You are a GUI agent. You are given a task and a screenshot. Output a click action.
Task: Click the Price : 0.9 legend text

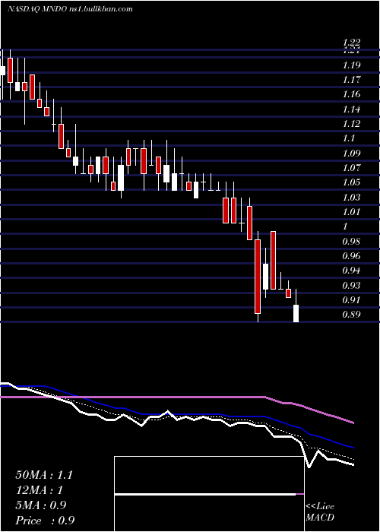[45, 521]
